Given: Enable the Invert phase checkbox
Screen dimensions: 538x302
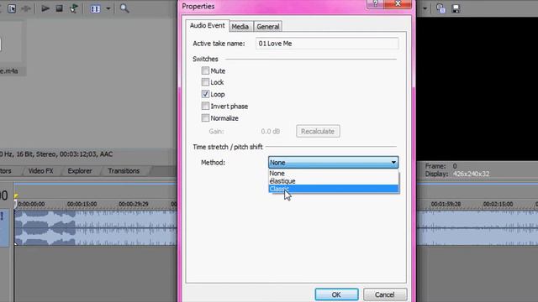Looking at the screenshot, I should [205, 107].
